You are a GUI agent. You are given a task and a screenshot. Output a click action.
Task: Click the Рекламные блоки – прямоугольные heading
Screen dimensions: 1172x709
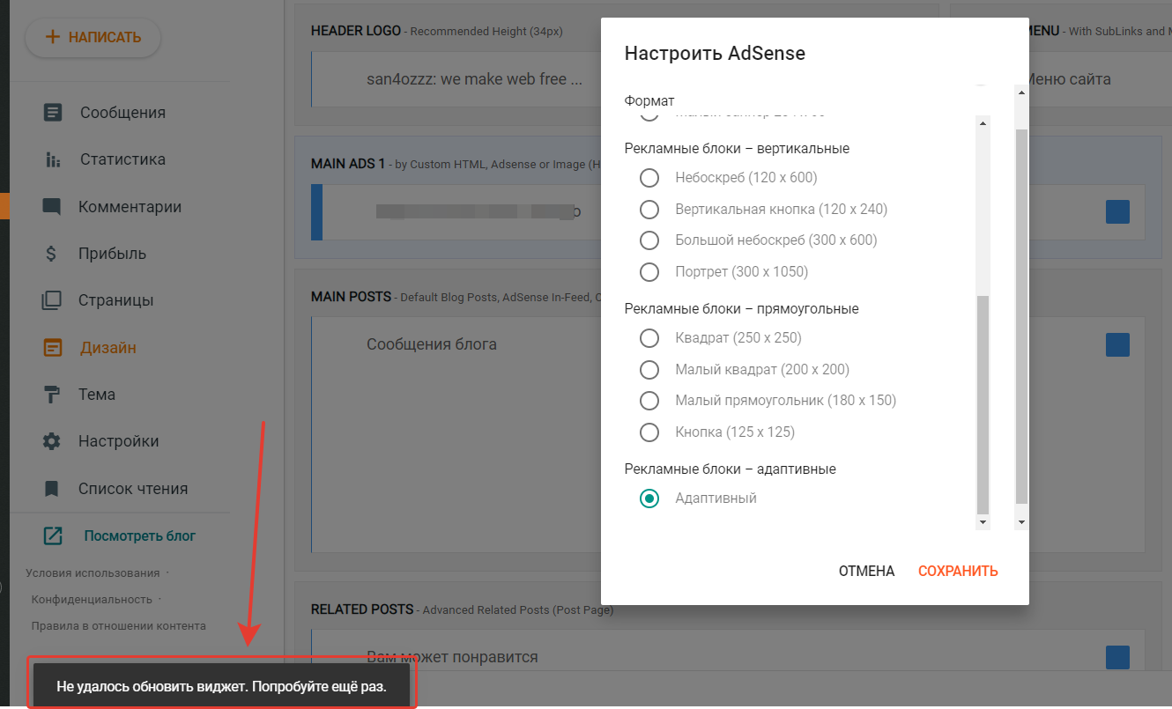(x=741, y=308)
